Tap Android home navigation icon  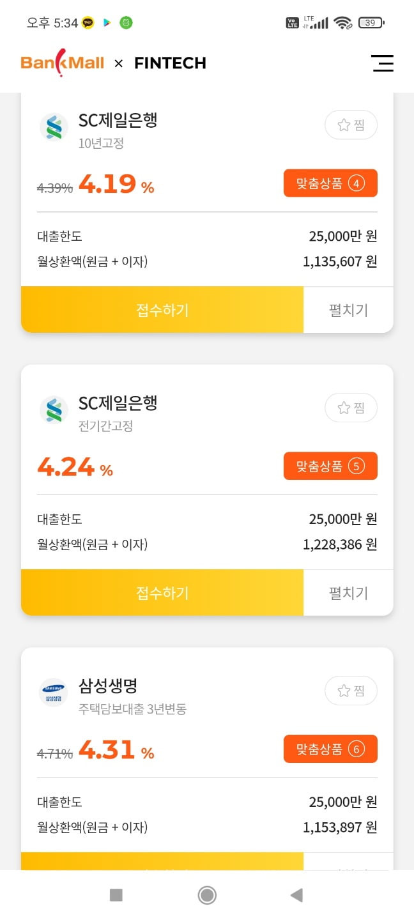(207, 895)
